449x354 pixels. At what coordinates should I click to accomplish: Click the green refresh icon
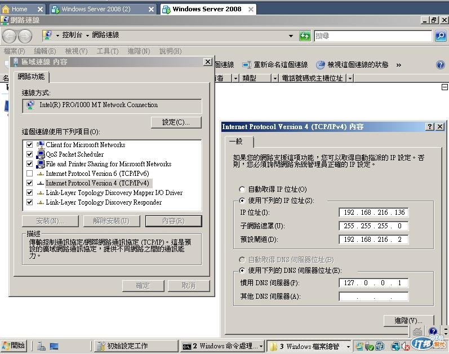pyautogui.click(x=305, y=36)
